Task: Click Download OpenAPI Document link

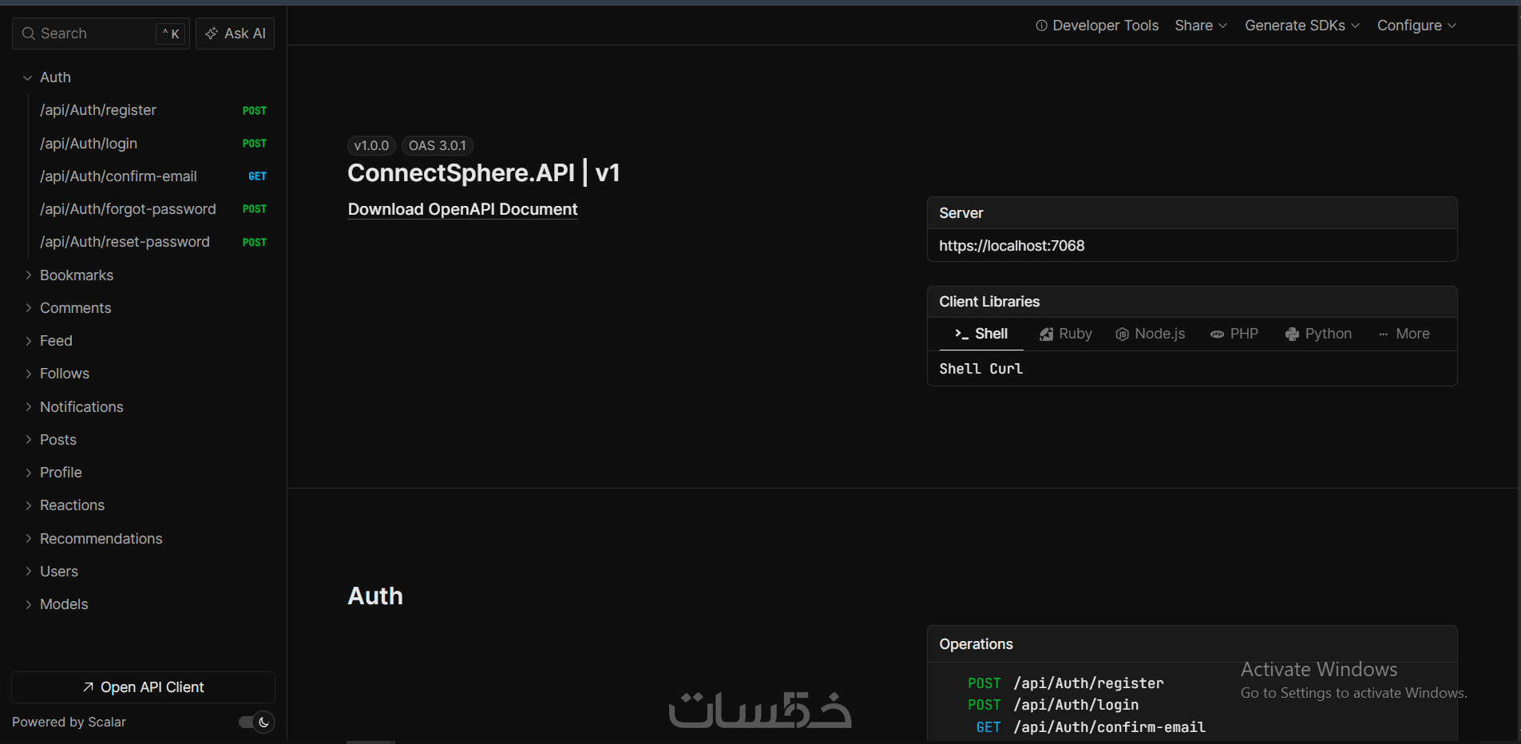Action: (462, 209)
